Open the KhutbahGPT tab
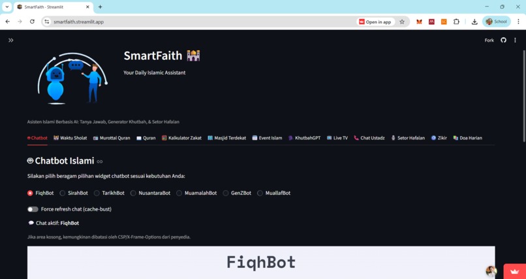 tap(304, 138)
